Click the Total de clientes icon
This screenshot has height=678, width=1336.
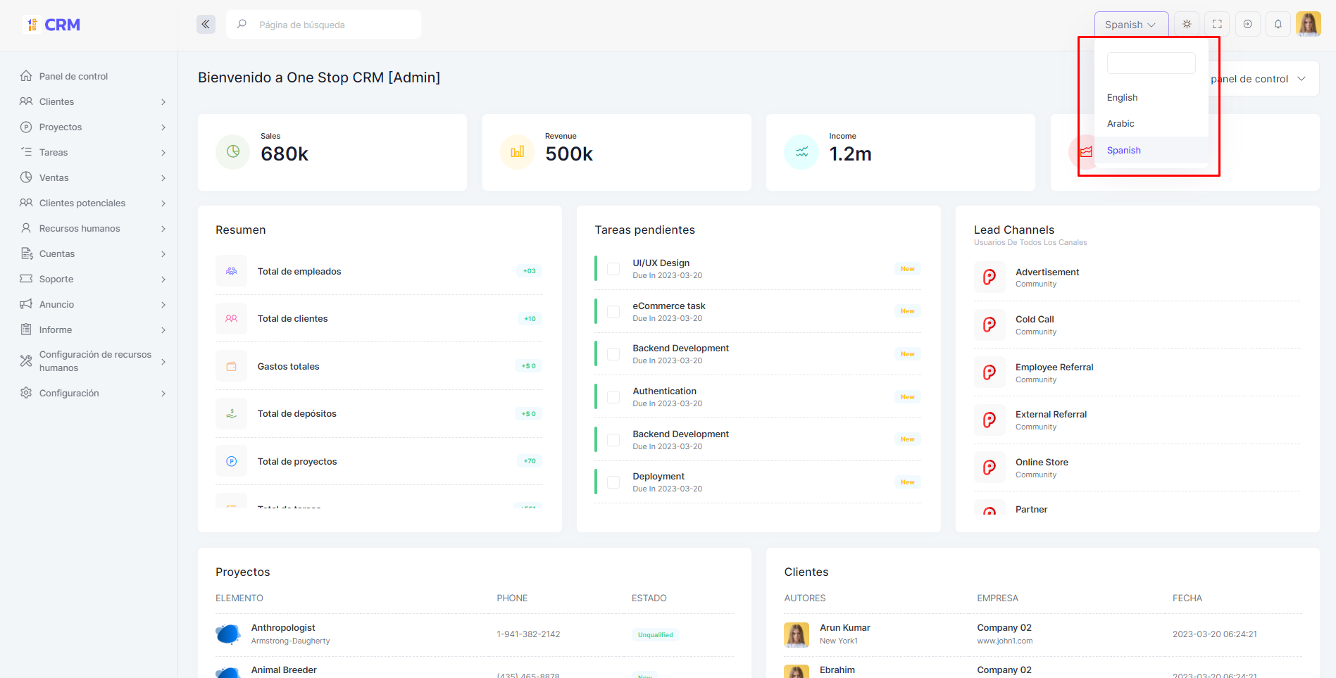coord(231,318)
